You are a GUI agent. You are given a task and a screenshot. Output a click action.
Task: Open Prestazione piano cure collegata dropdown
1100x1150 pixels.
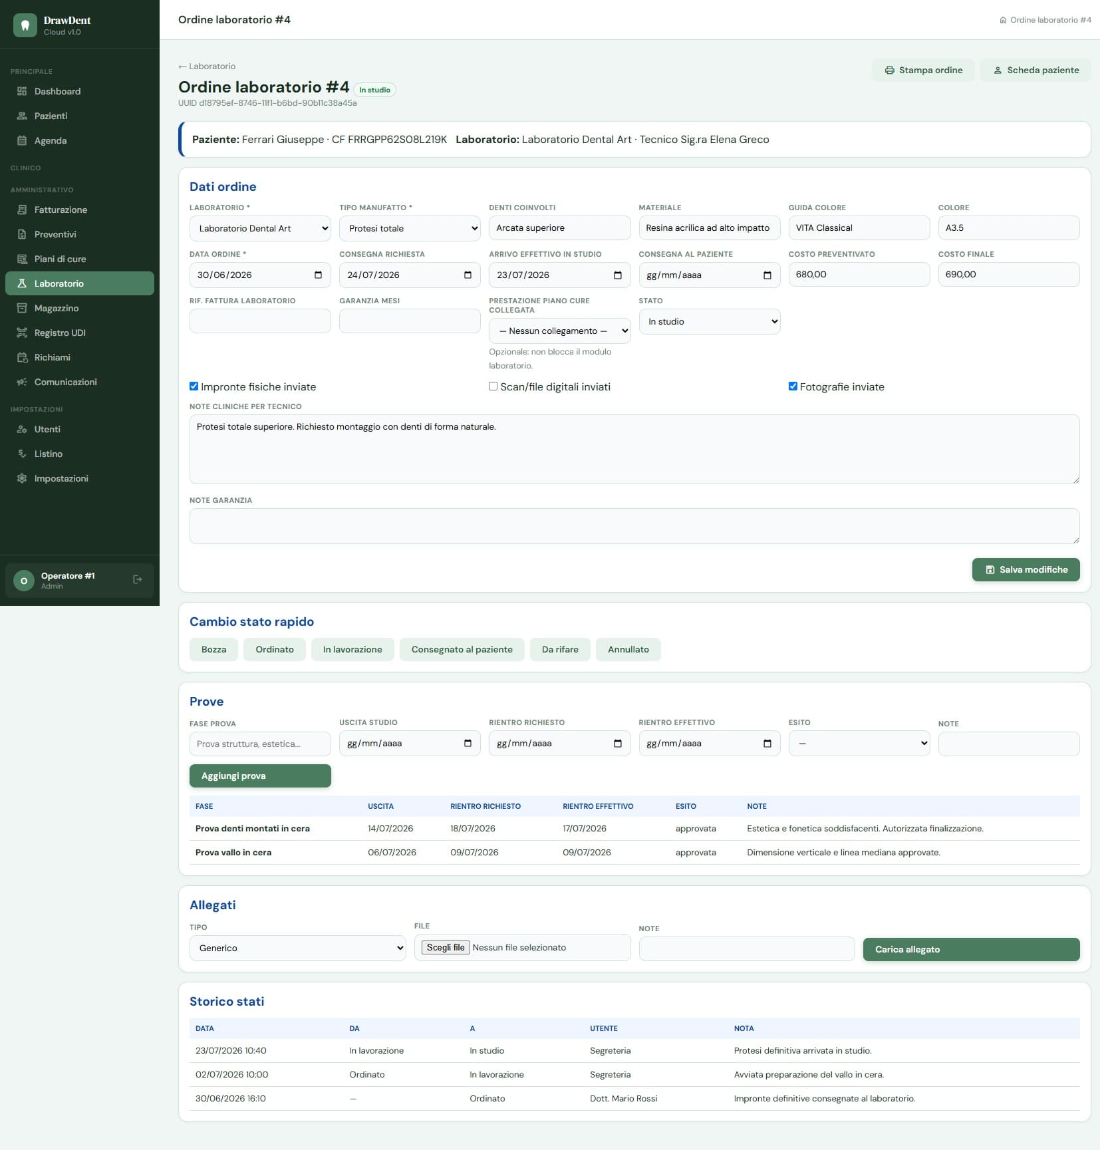tap(559, 331)
